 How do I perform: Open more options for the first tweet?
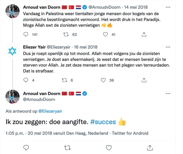point(168,7)
